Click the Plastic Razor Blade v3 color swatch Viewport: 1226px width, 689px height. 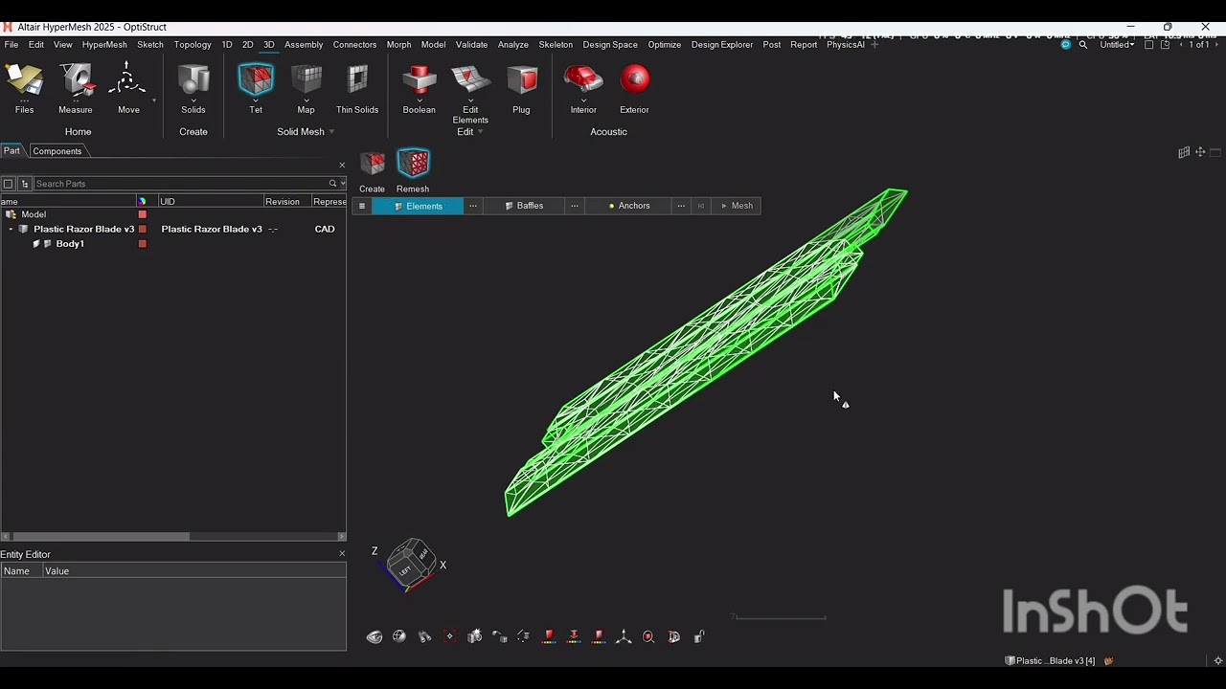tap(143, 230)
